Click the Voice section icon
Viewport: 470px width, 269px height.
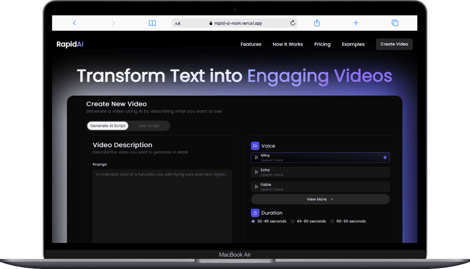point(255,146)
